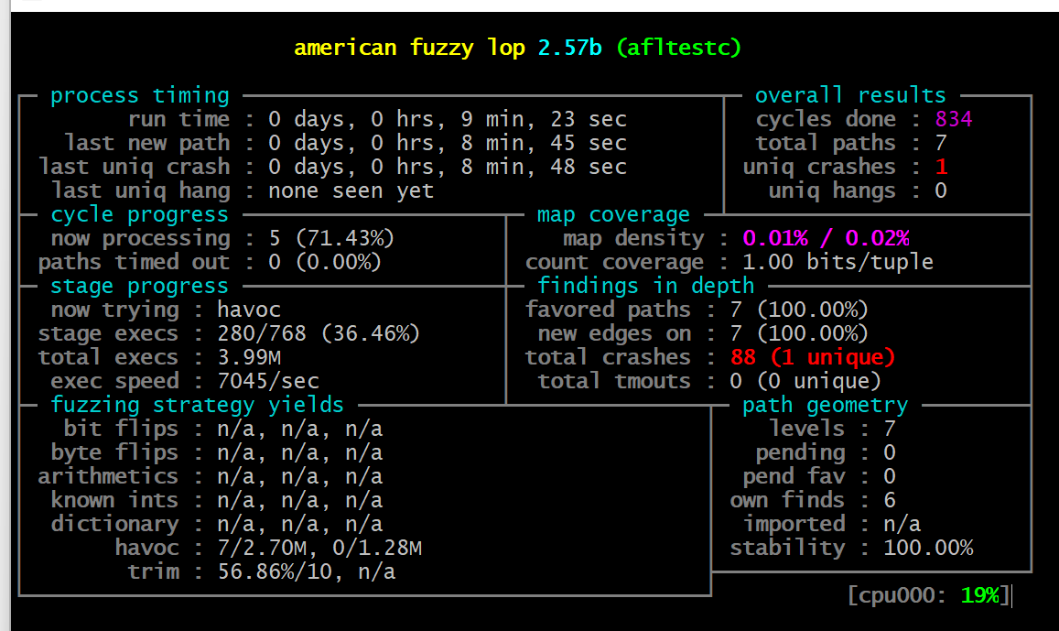
Task: Click the "own finds" label
Action: 787,501
